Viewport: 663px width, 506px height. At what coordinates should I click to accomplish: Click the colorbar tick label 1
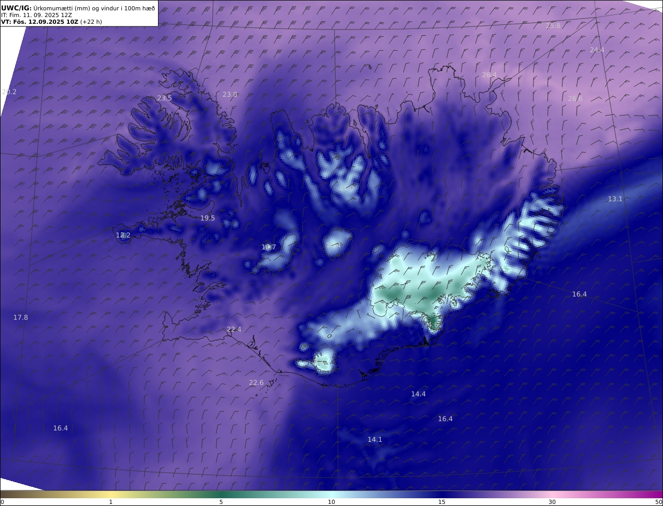(111, 502)
